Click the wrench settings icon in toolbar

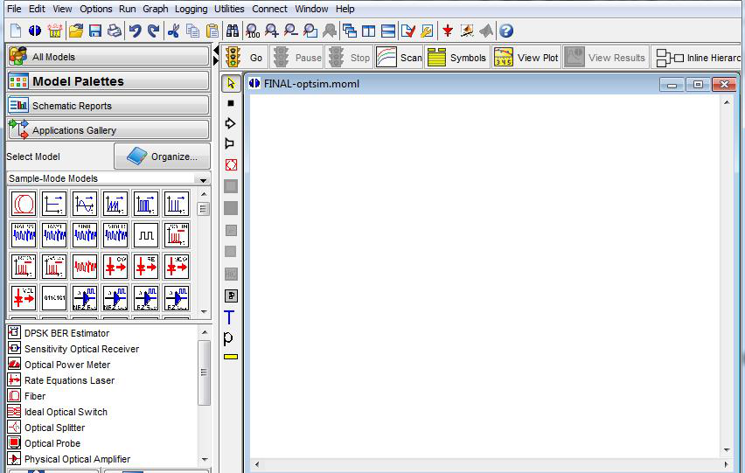[x=427, y=31]
